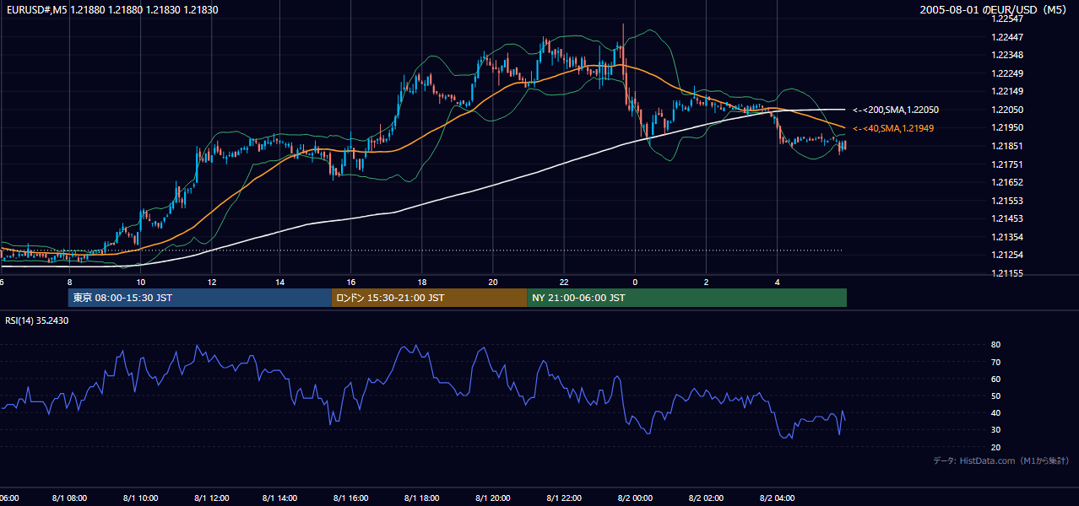This screenshot has height=506, width=1079.
Task: Click hour marker 12 under the price chart
Action: 211,283
